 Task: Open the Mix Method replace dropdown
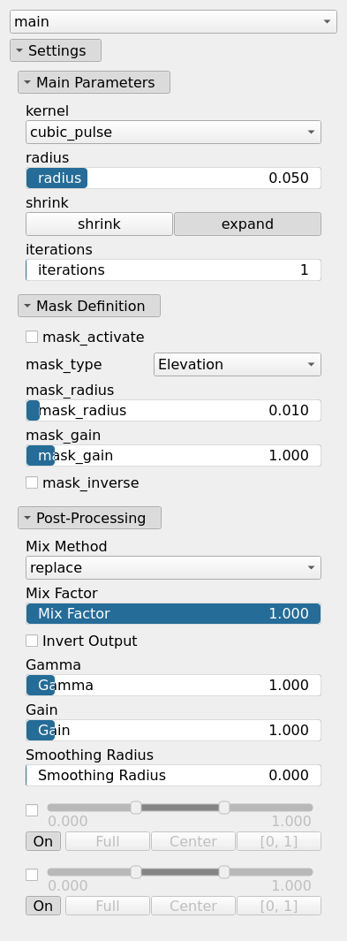(x=173, y=568)
